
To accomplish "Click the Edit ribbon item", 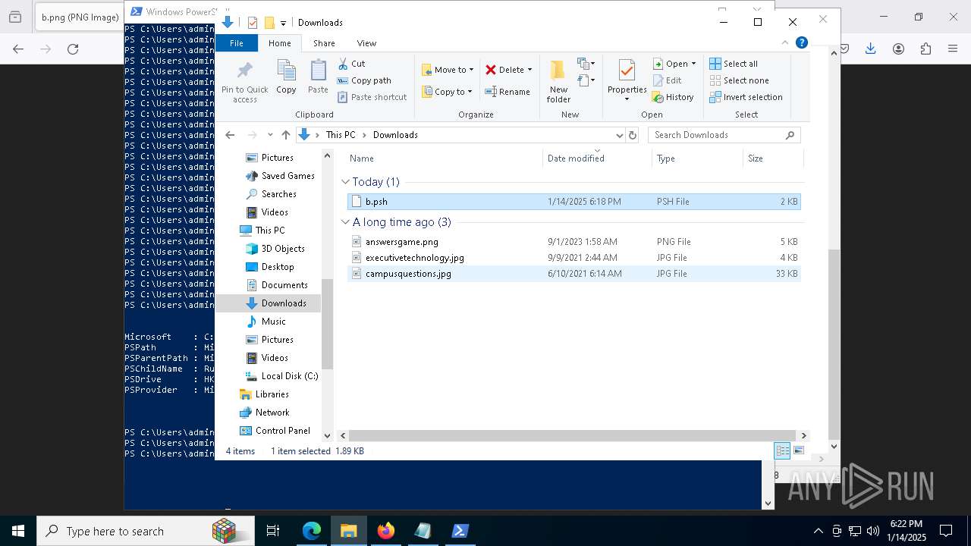I will click(668, 80).
